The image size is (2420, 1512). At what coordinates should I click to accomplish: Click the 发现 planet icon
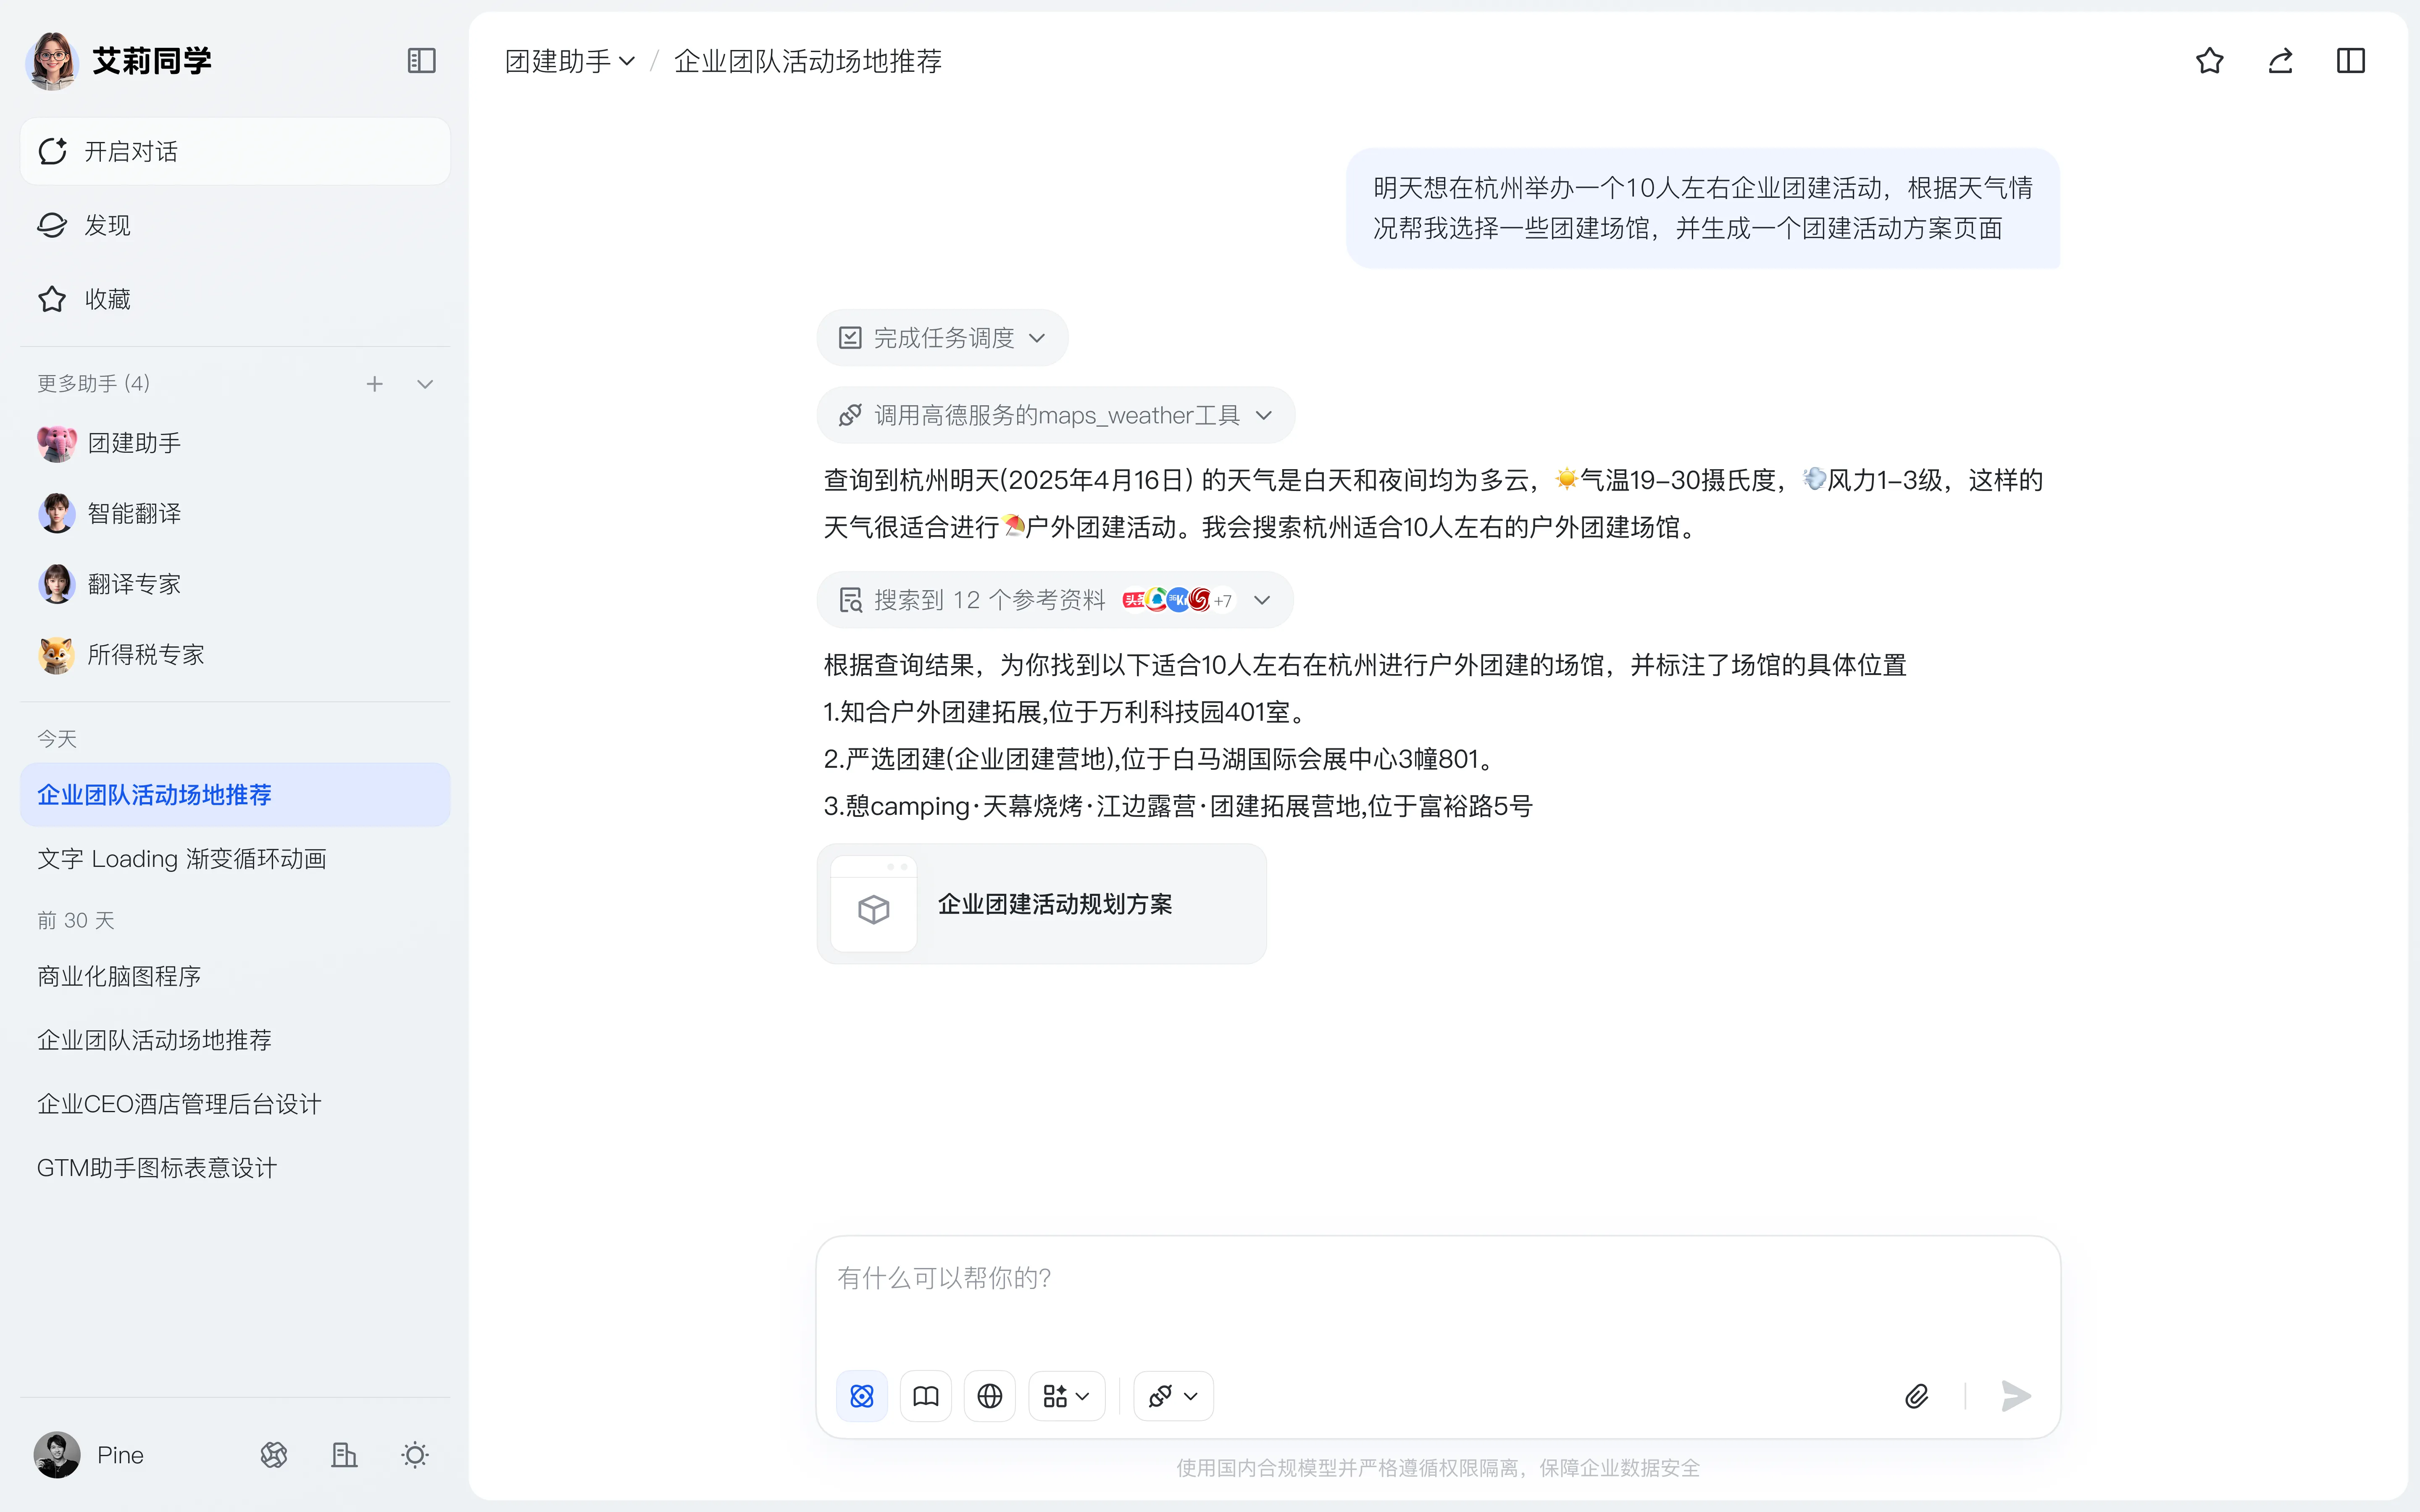click(x=52, y=225)
